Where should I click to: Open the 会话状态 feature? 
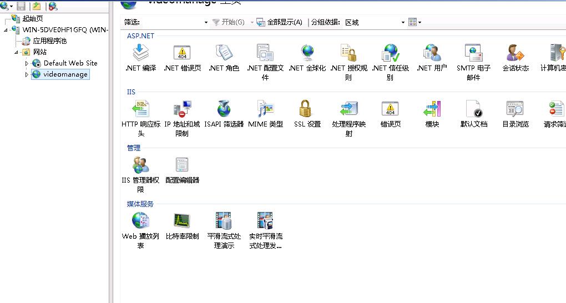[515, 58]
